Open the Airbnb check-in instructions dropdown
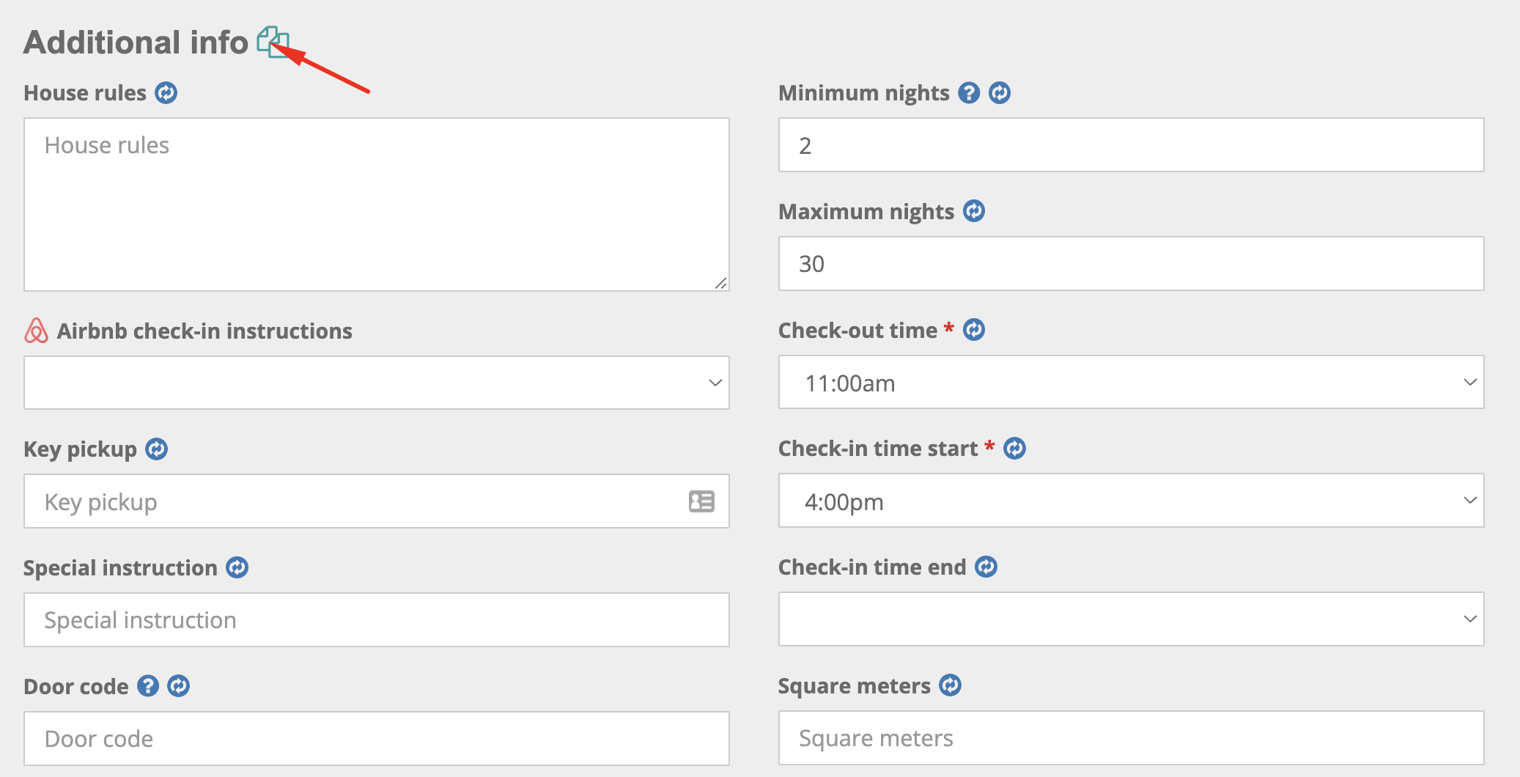This screenshot has width=1520, height=777. click(x=376, y=383)
